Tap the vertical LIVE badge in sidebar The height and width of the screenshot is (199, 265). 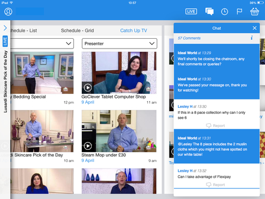coord(5,41)
